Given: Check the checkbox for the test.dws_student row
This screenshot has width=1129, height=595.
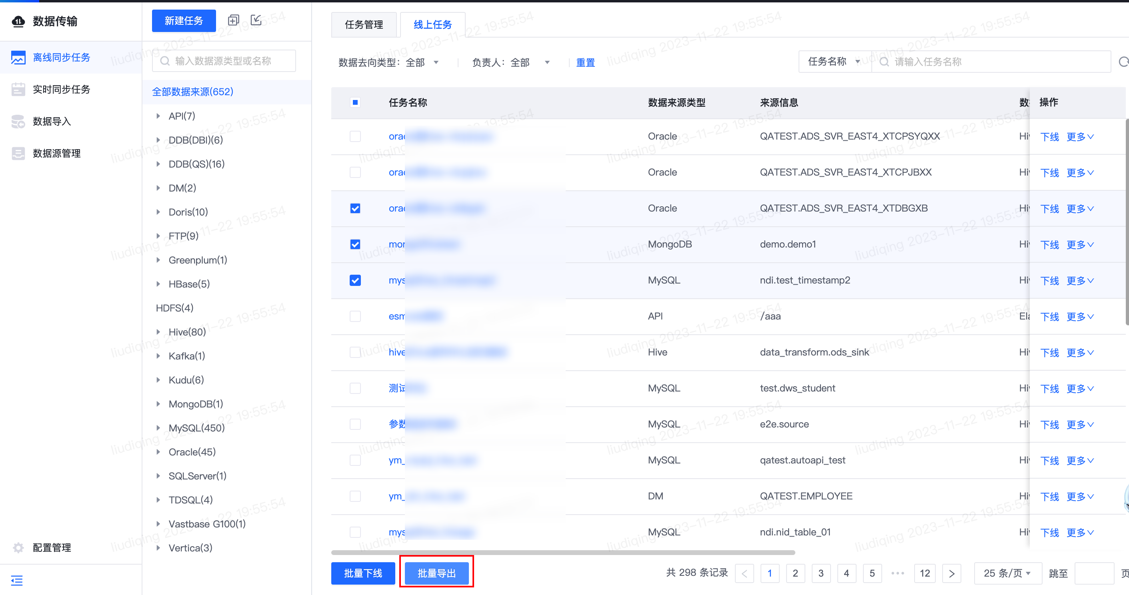Looking at the screenshot, I should [355, 388].
